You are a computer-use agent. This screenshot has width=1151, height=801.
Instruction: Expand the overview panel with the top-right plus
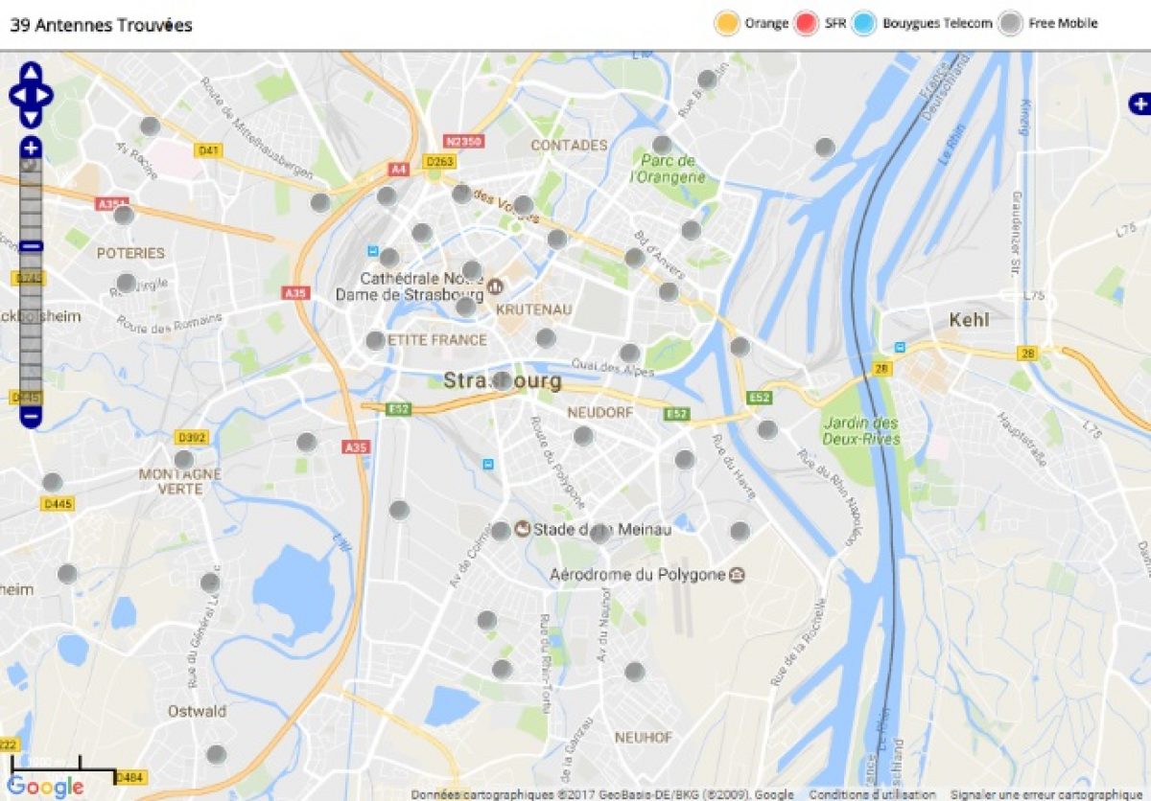click(x=1140, y=103)
